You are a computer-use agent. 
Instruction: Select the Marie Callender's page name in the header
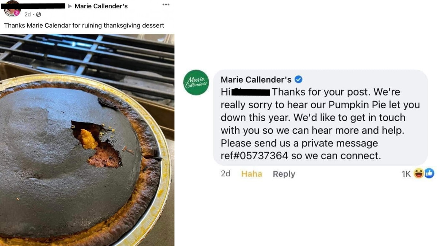point(101,6)
